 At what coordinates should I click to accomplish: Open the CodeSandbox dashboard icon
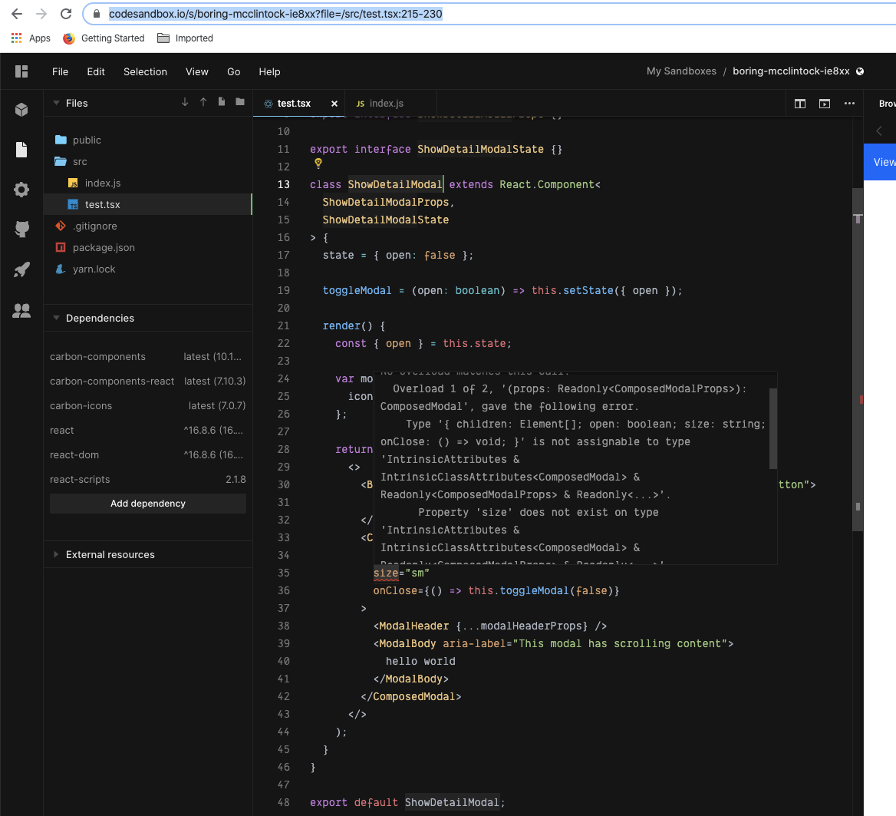click(x=21, y=71)
